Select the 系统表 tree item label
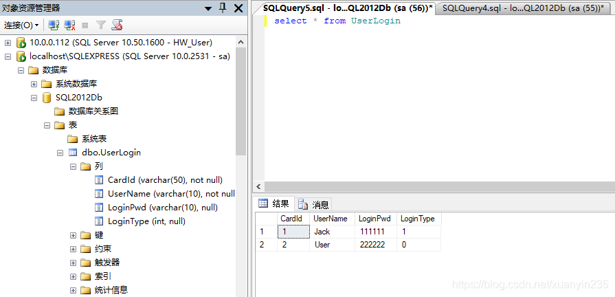 (94, 139)
